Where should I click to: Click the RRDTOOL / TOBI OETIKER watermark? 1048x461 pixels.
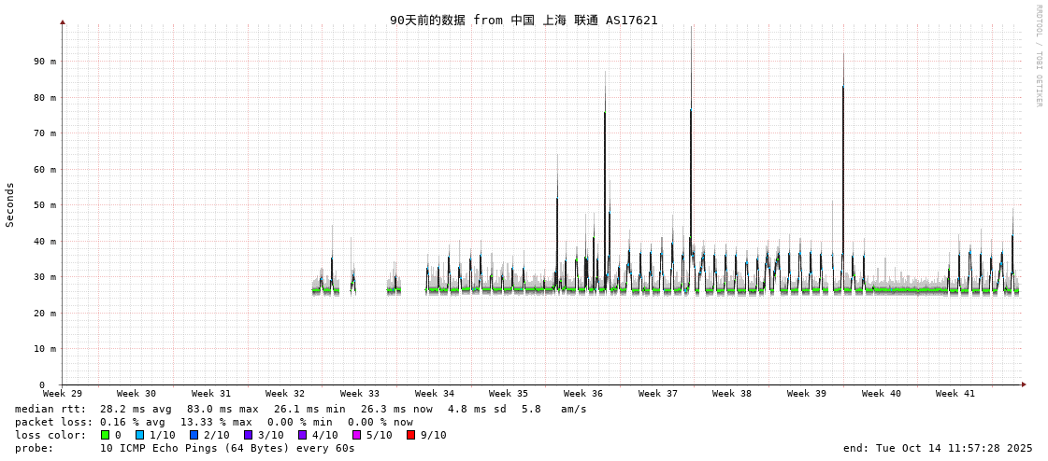coord(1038,56)
